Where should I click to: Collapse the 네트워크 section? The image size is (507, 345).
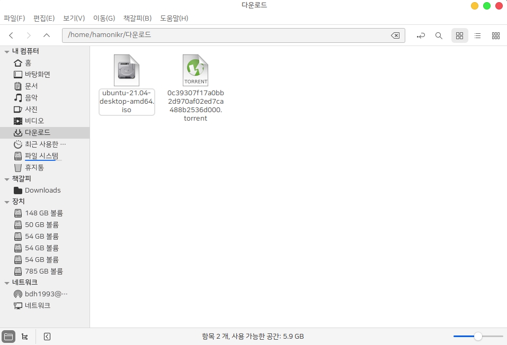click(7, 283)
